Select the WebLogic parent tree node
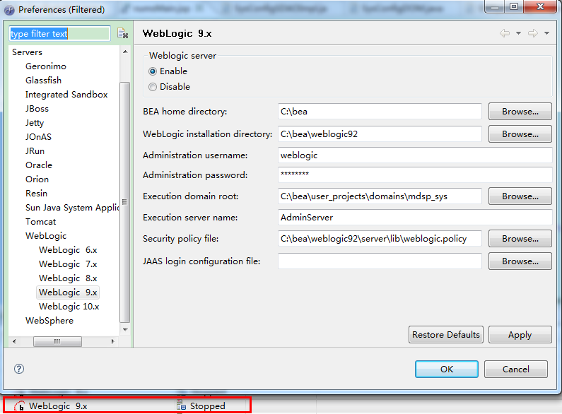The height and width of the screenshot is (414, 562). coord(46,236)
